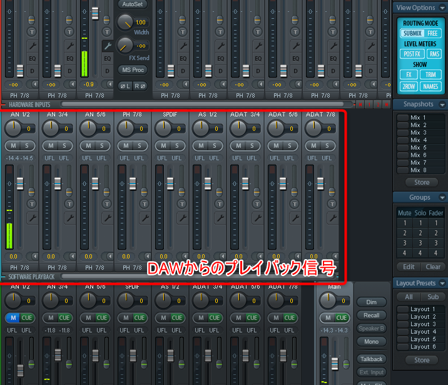448x385 pixels.
Task: Click the red minus icon on Hardware Inputs bar
Action: [354, 105]
